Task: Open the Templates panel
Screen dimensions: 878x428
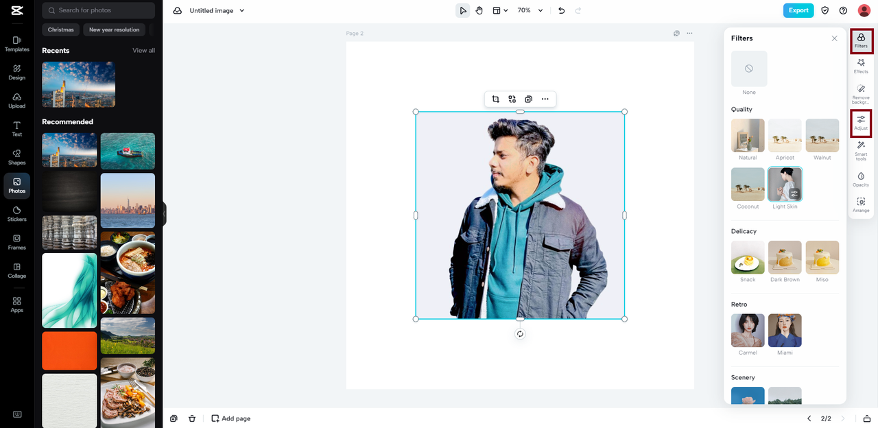Action: (17, 44)
